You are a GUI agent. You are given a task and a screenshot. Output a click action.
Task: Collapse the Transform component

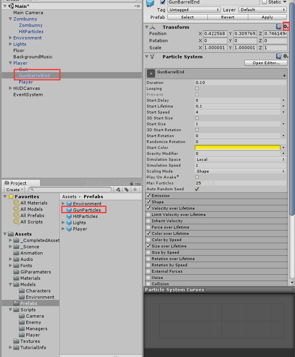click(147, 27)
